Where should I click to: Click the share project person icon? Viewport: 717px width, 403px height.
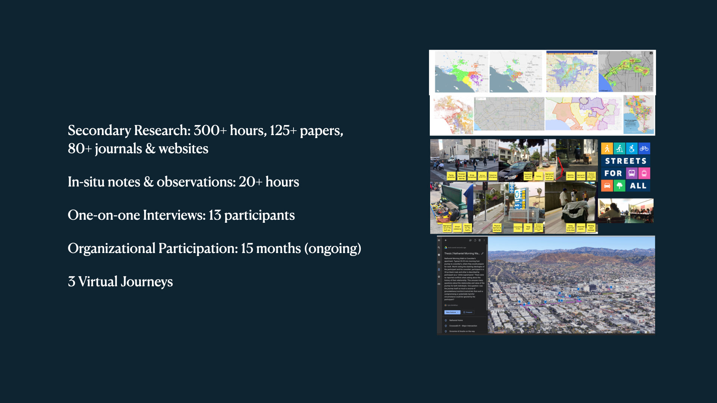coord(470,240)
